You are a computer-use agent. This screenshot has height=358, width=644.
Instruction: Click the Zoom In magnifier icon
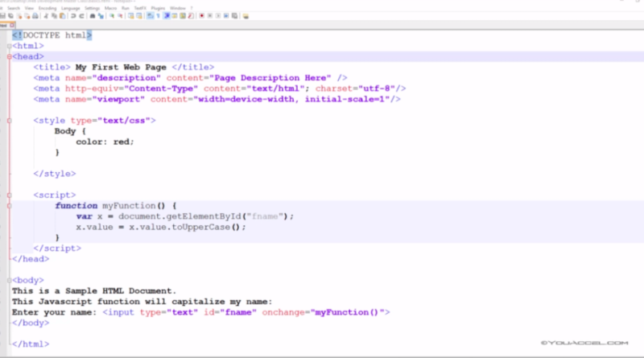point(112,15)
